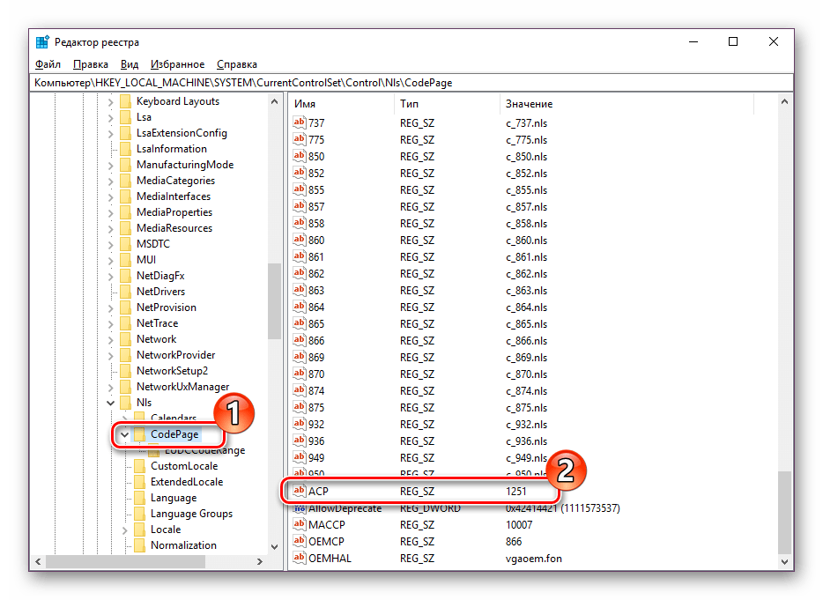The width and height of the screenshot is (823, 600).
Task: Open the Правка menu
Action: [91, 64]
